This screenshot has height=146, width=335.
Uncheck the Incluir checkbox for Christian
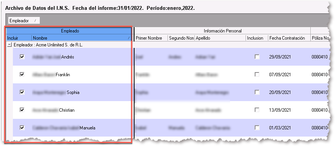22,110
